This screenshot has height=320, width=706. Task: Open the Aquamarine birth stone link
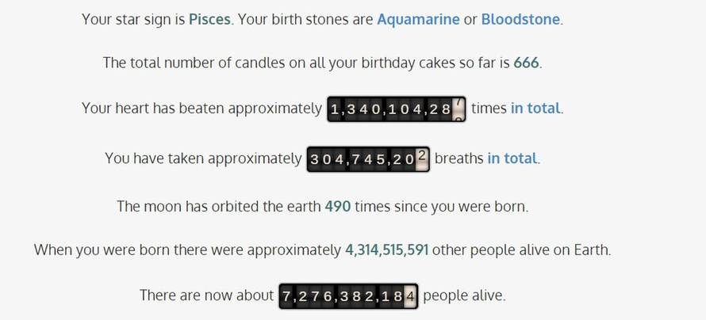[418, 19]
